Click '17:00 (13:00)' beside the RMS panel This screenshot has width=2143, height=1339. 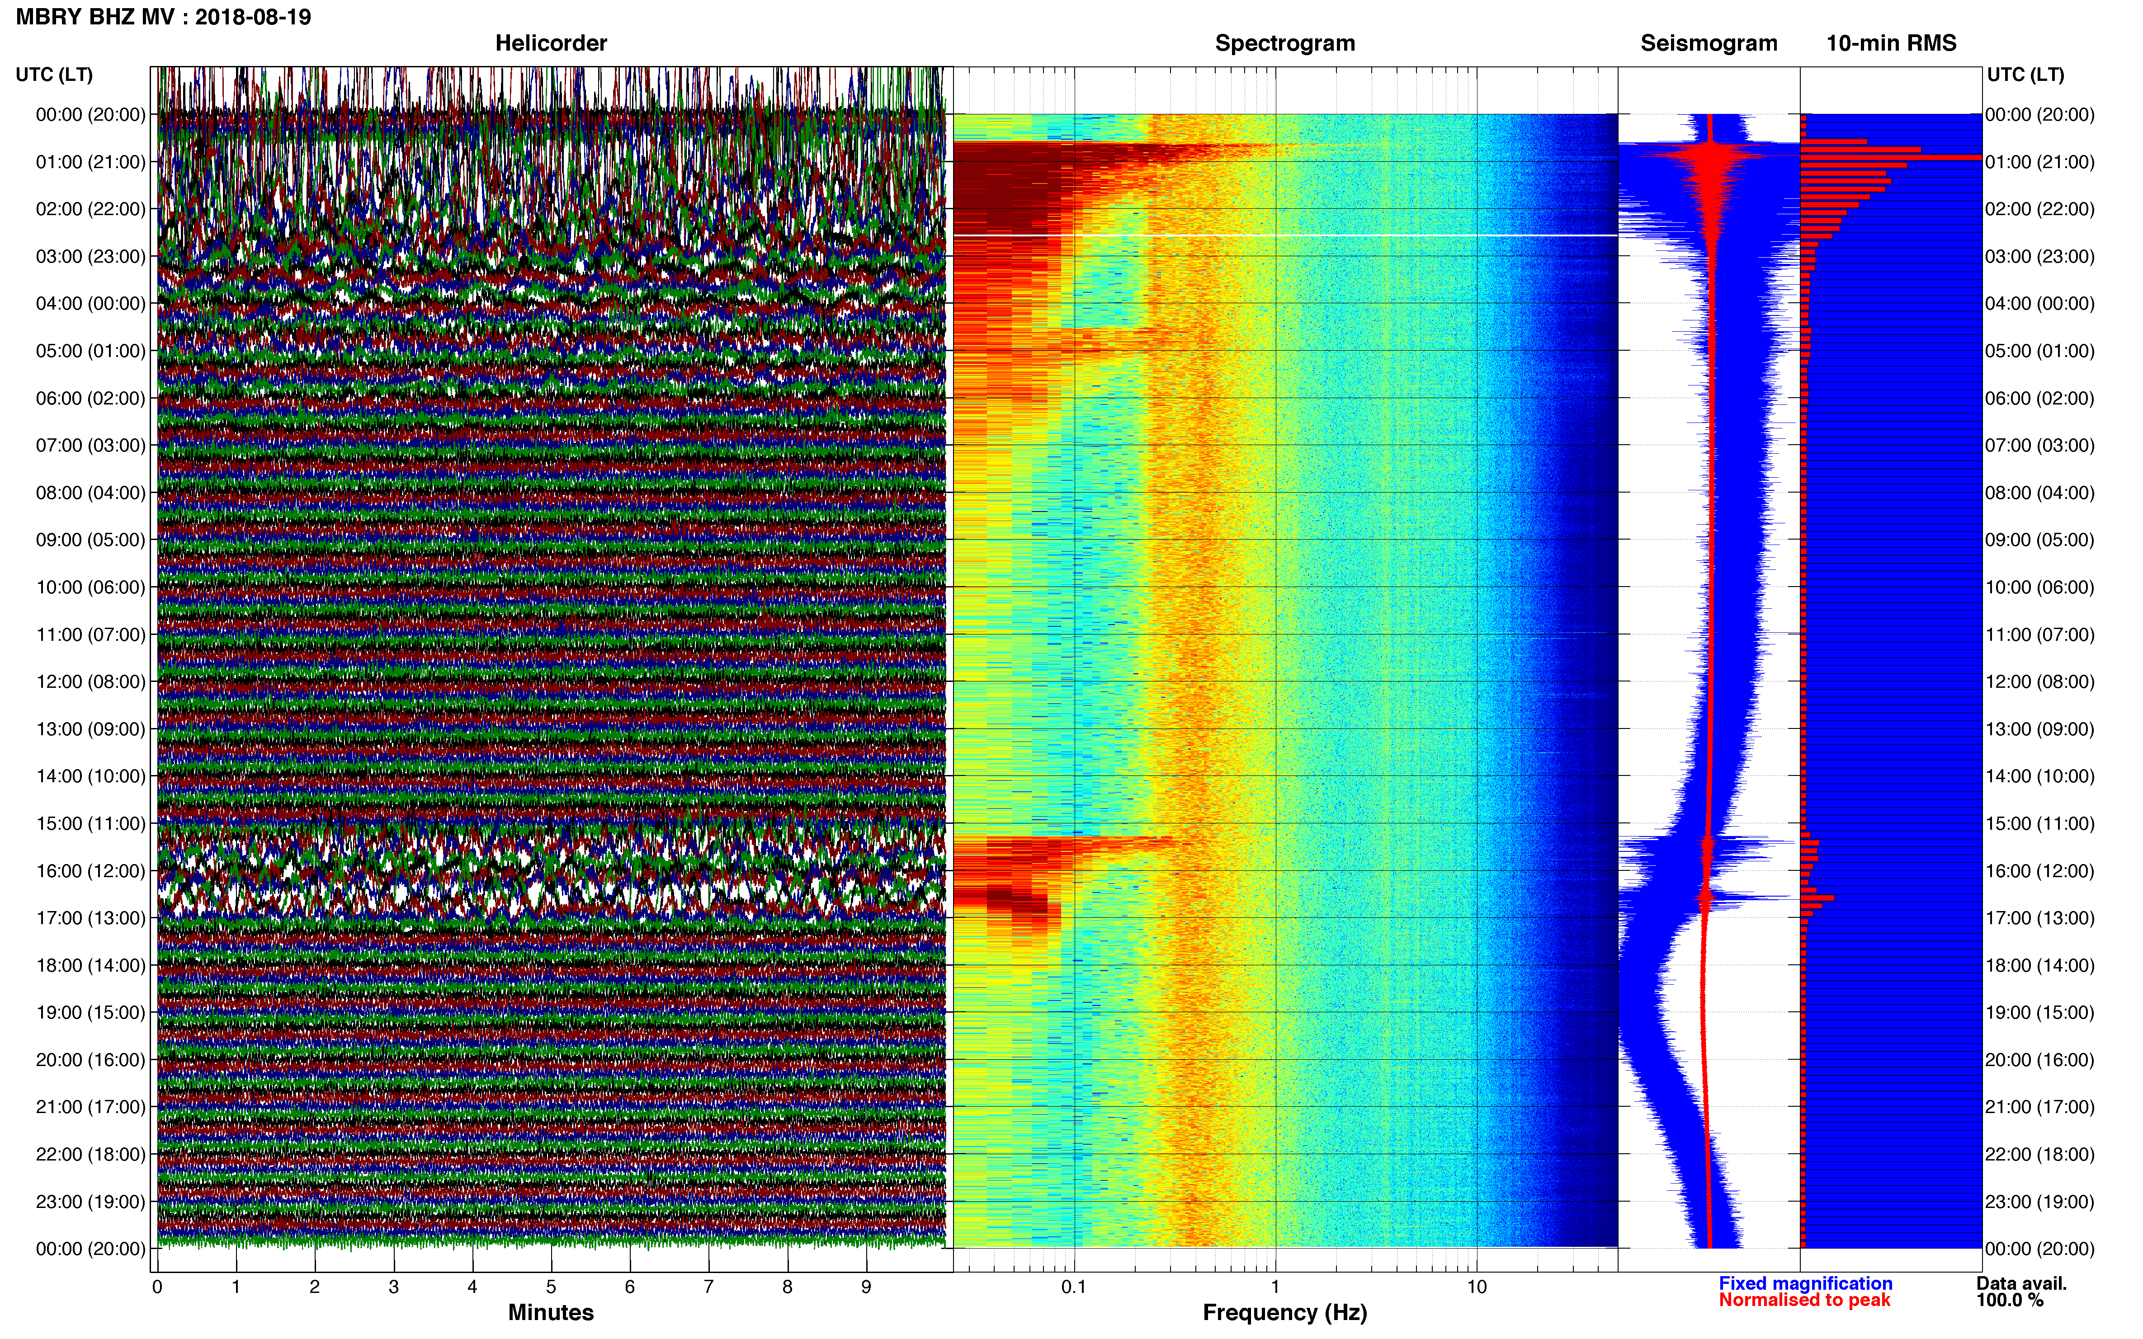click(x=2039, y=918)
